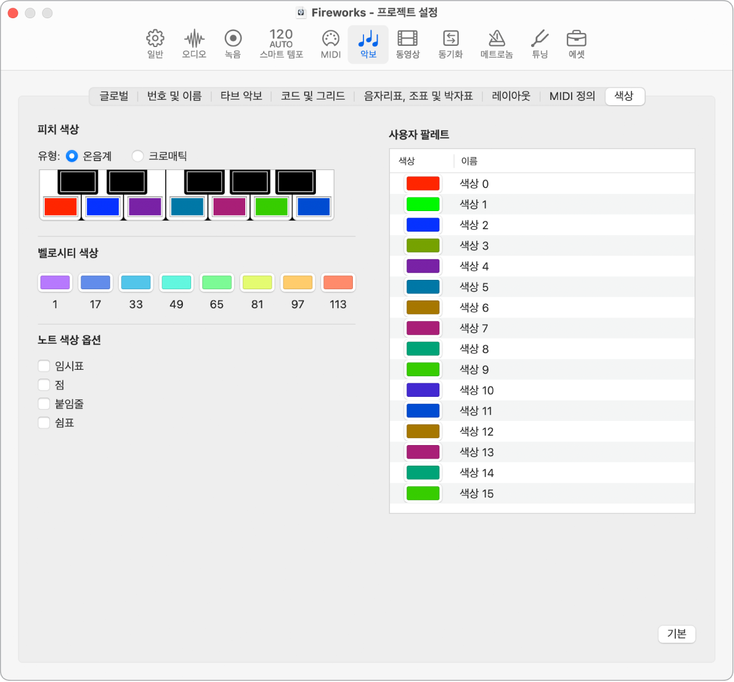
Task: Switch to the 타브 악보 tab
Action: coord(241,96)
